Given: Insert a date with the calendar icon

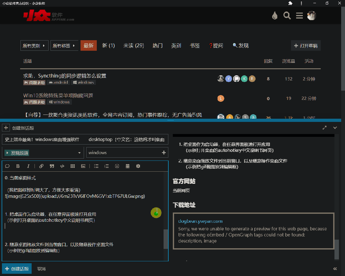Looking at the screenshot, I should [127, 166].
